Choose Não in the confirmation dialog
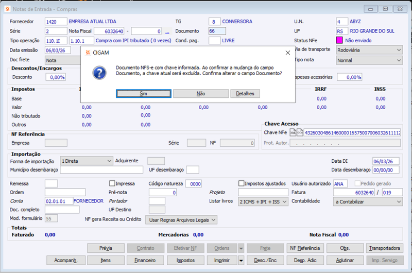The width and height of the screenshot is (412, 273). pos(201,94)
